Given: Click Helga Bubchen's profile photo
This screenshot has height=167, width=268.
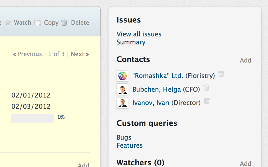Looking at the screenshot, I should pos(122,89).
